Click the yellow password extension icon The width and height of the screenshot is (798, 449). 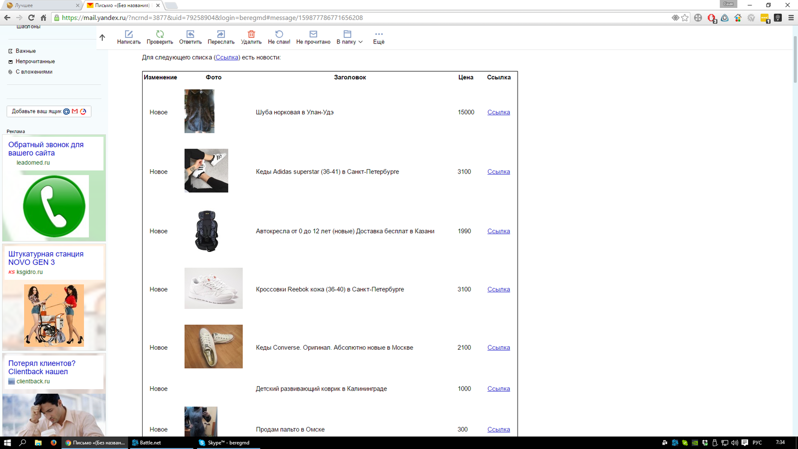765,18
